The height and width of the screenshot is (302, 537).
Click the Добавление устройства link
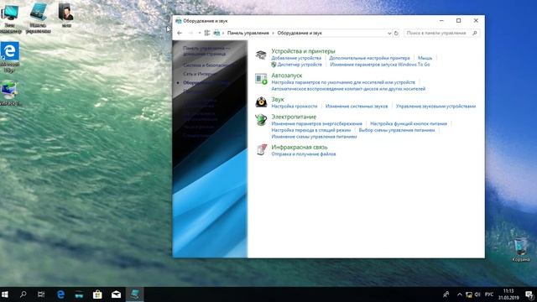point(296,58)
